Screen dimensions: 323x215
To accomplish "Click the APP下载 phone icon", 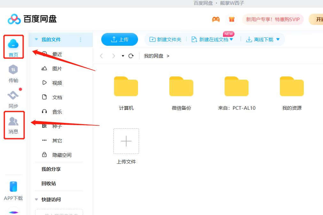I will [13, 187].
